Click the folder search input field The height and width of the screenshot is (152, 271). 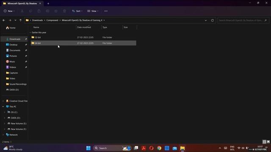(243, 20)
